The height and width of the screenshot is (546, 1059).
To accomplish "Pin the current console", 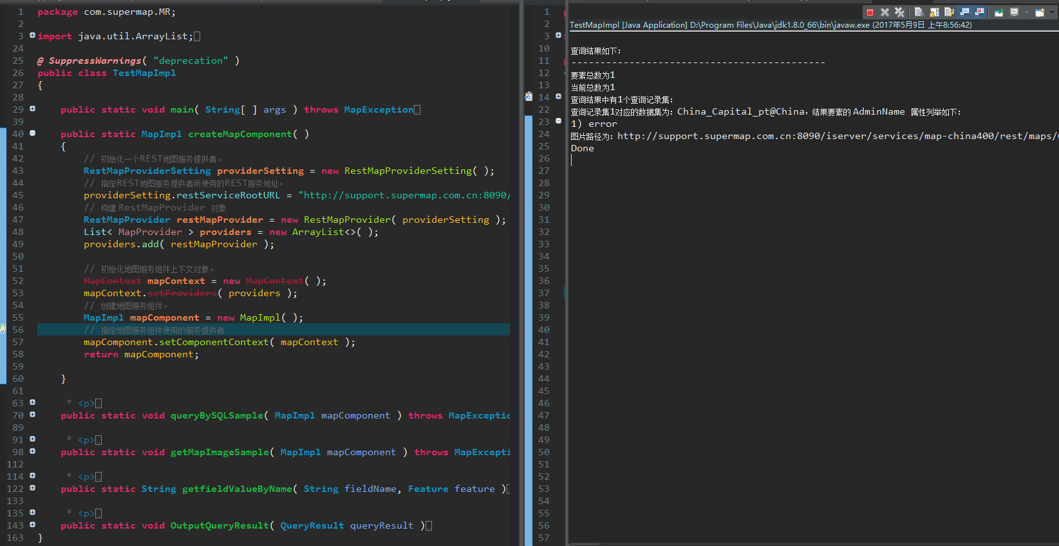I will tap(998, 12).
